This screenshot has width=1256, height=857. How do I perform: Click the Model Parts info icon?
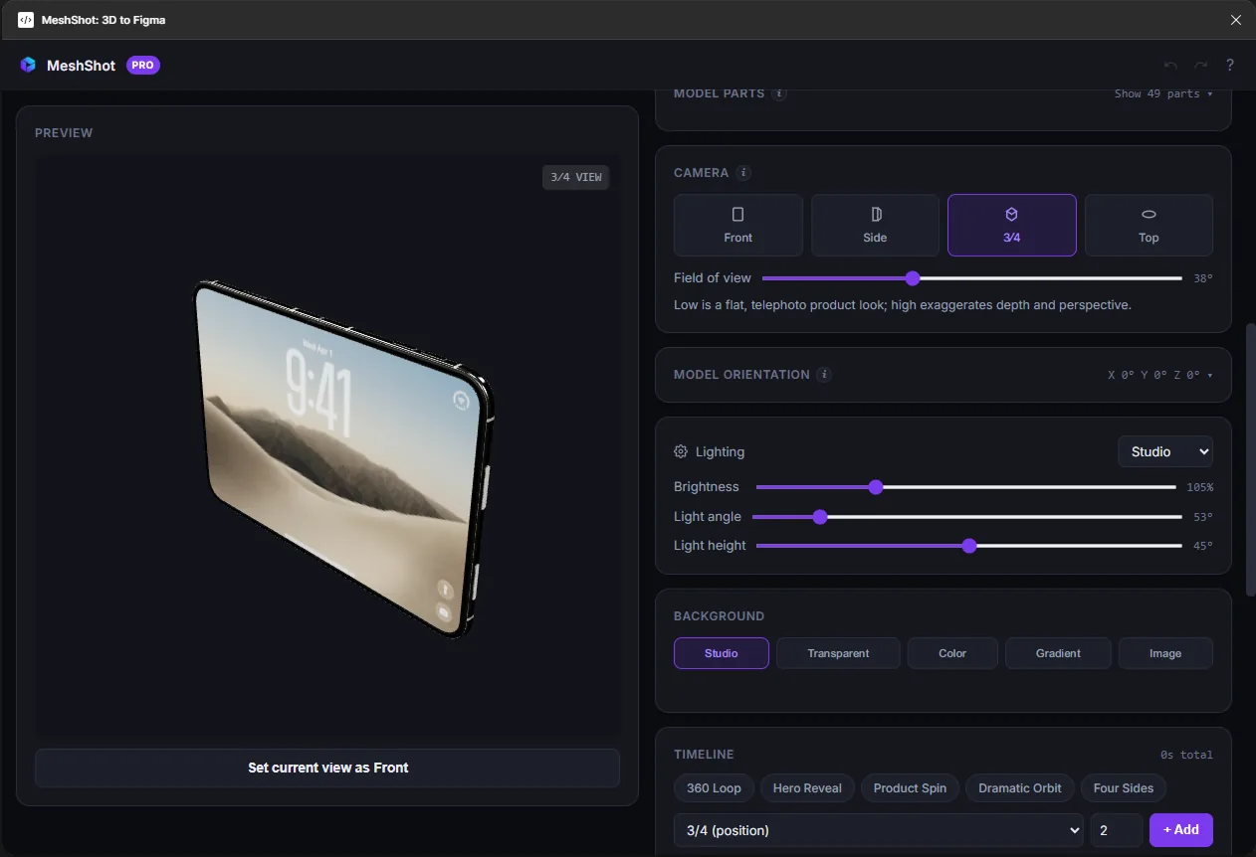click(779, 93)
